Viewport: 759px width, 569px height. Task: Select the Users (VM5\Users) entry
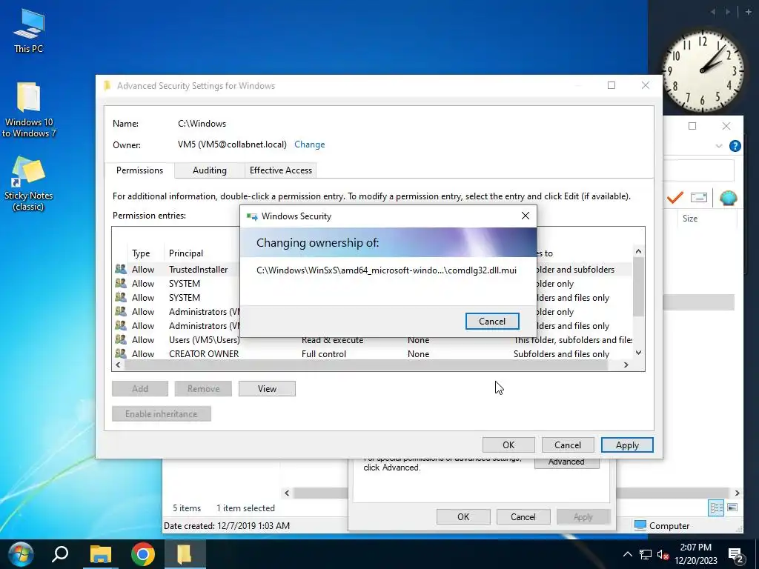373,339
